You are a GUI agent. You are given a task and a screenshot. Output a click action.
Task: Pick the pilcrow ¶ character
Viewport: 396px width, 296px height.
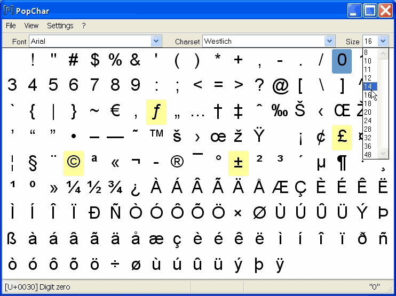(x=342, y=164)
